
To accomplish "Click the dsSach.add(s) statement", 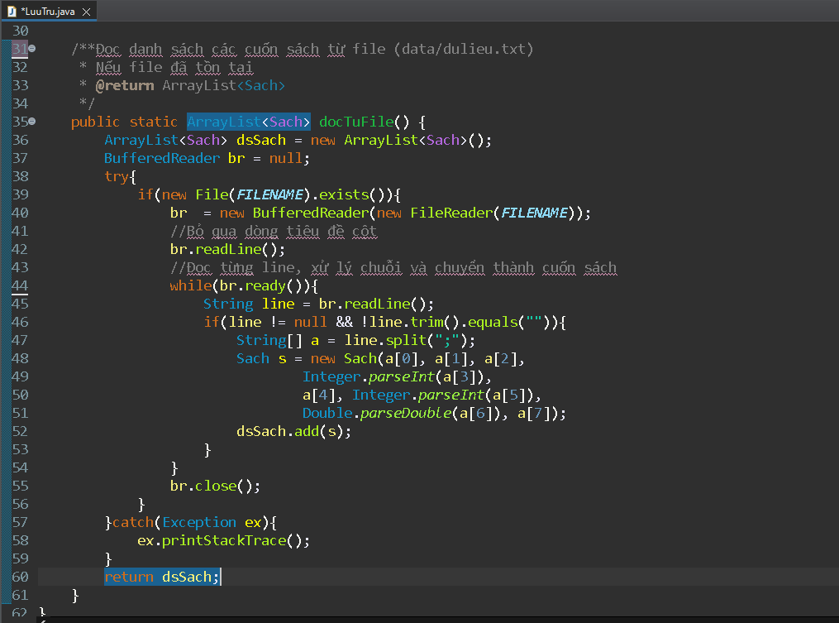I will coord(293,431).
